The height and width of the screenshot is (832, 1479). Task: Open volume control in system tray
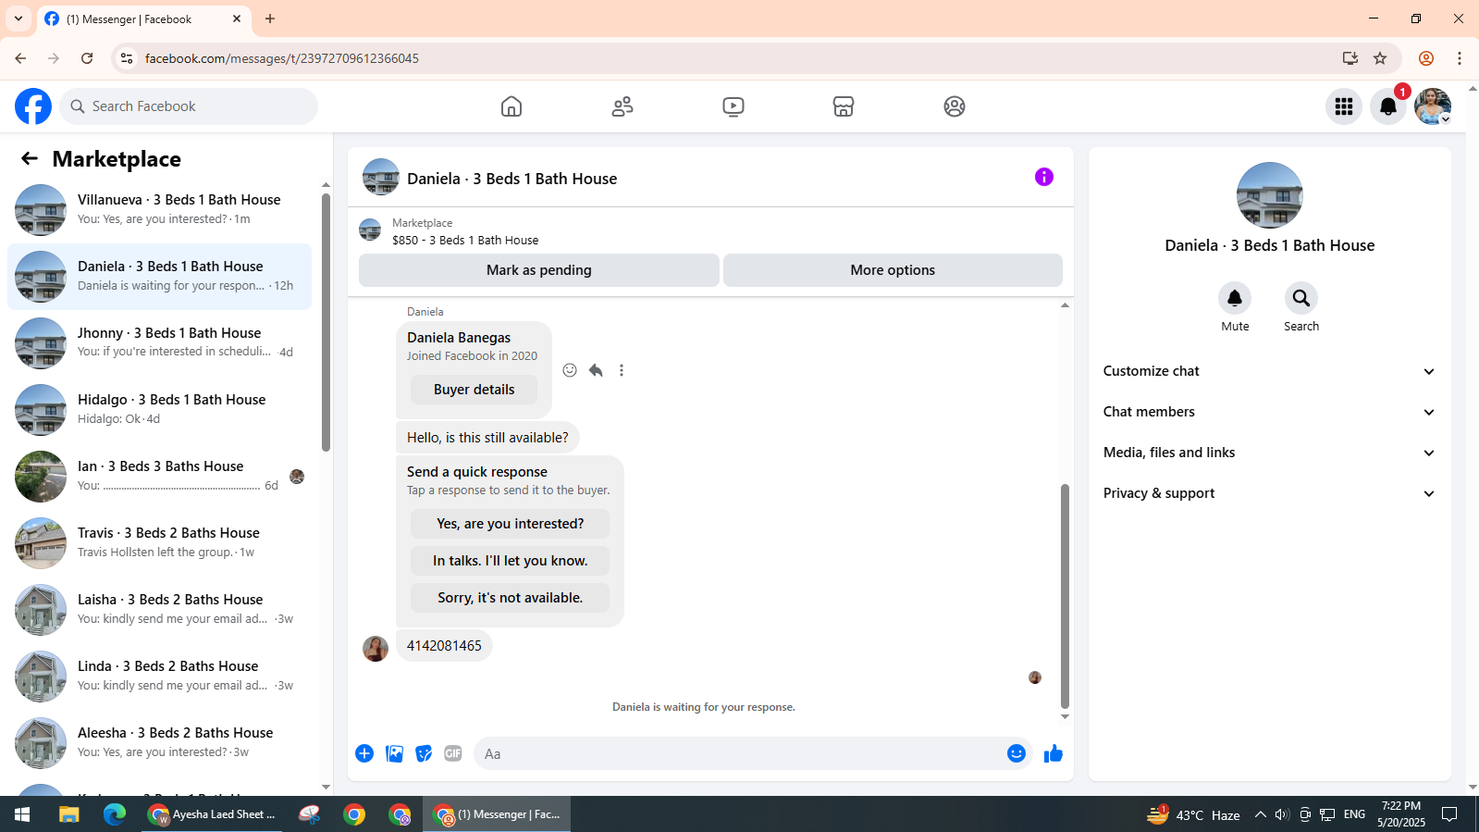point(1281,814)
